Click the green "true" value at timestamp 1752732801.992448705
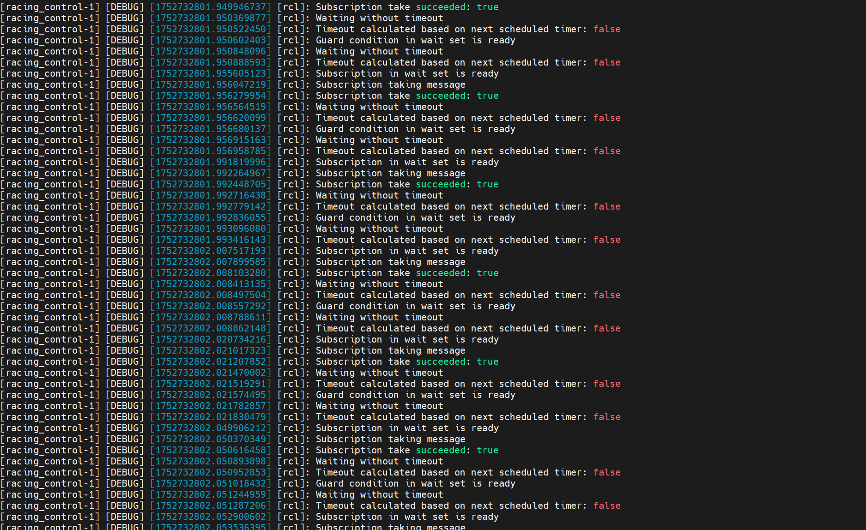The height and width of the screenshot is (530, 866). point(488,184)
